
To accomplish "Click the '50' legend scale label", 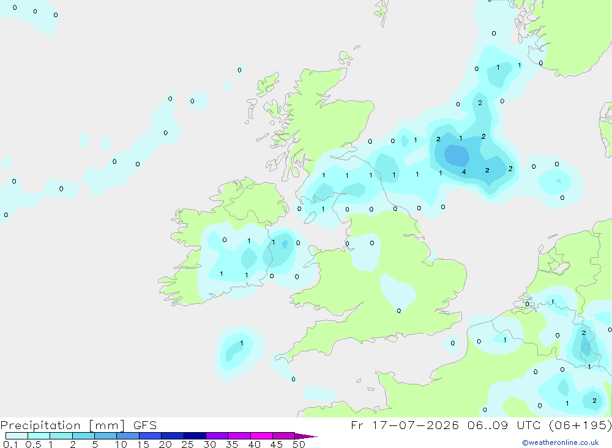I will tap(299, 444).
